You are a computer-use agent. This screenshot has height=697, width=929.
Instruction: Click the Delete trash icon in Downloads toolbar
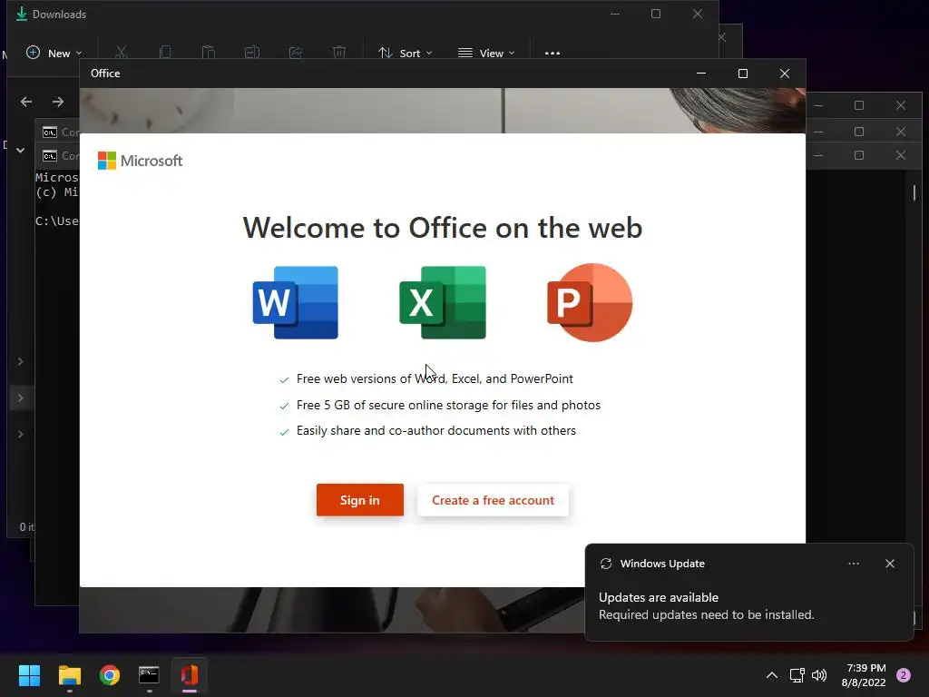coord(339,53)
